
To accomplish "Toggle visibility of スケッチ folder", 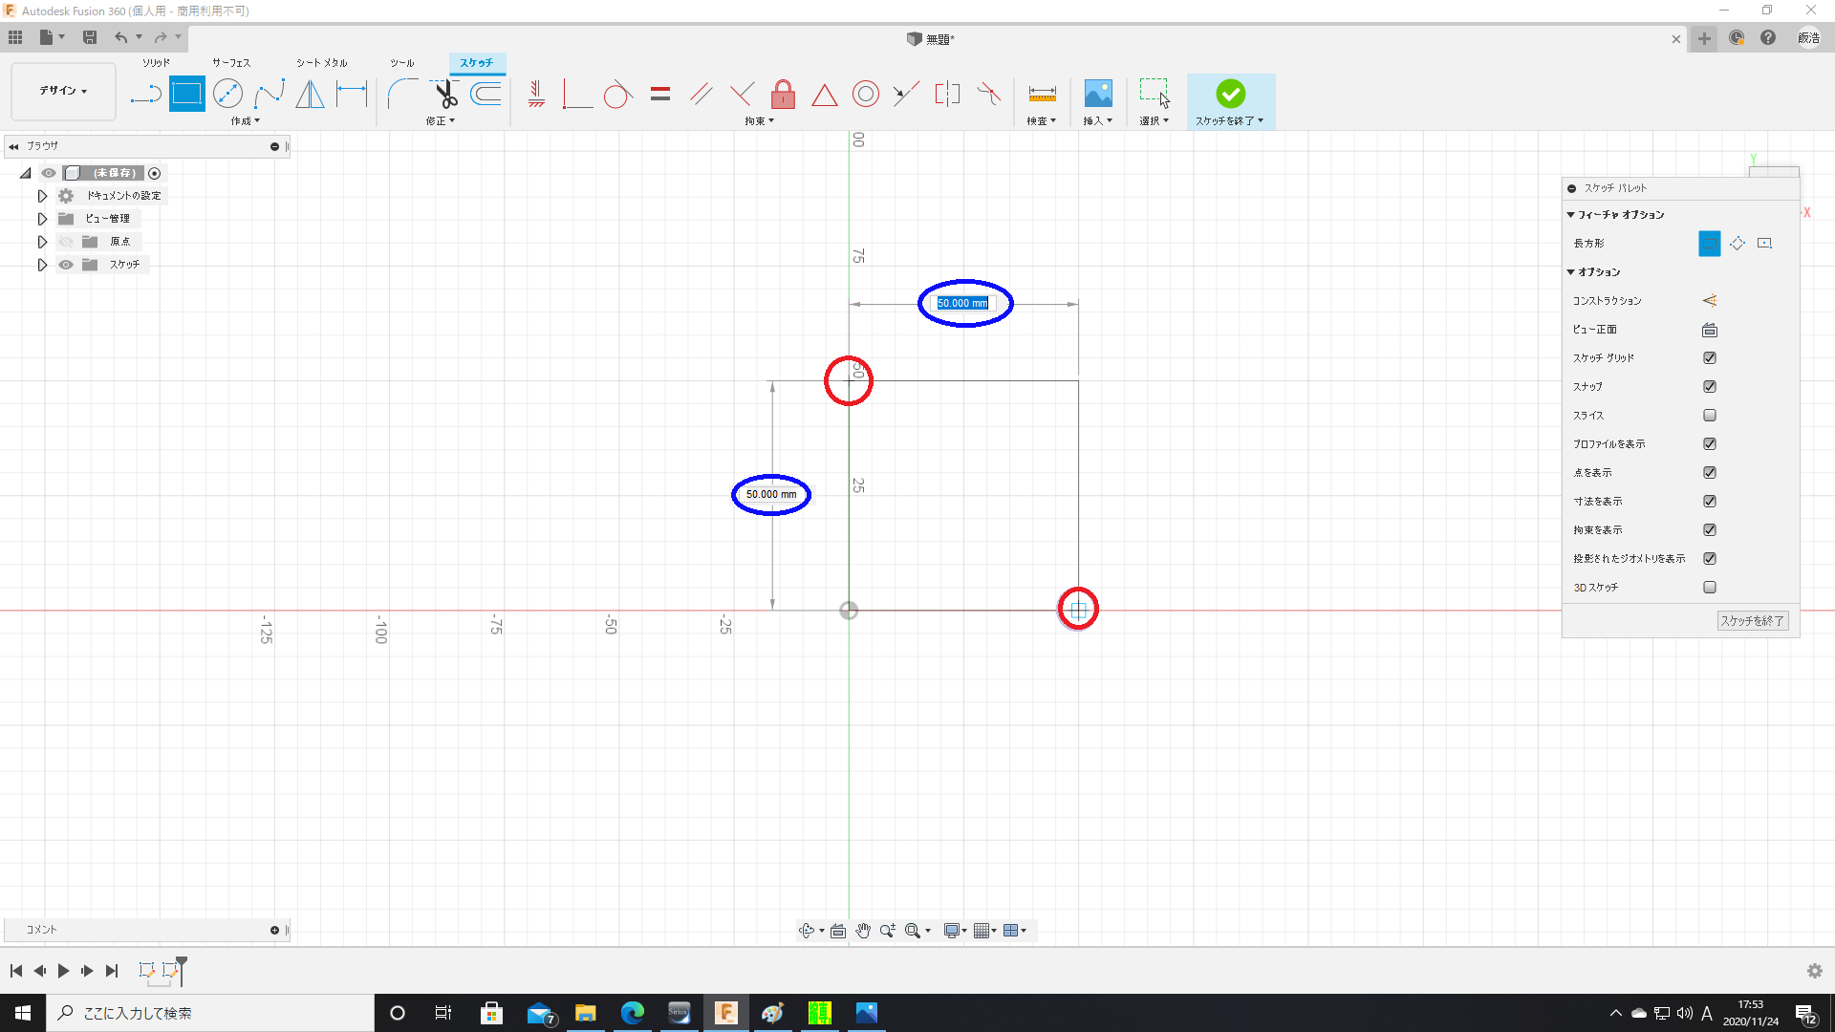I will 65,265.
